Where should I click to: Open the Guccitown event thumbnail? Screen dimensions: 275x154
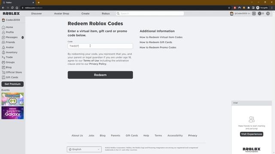[x=12, y=99]
